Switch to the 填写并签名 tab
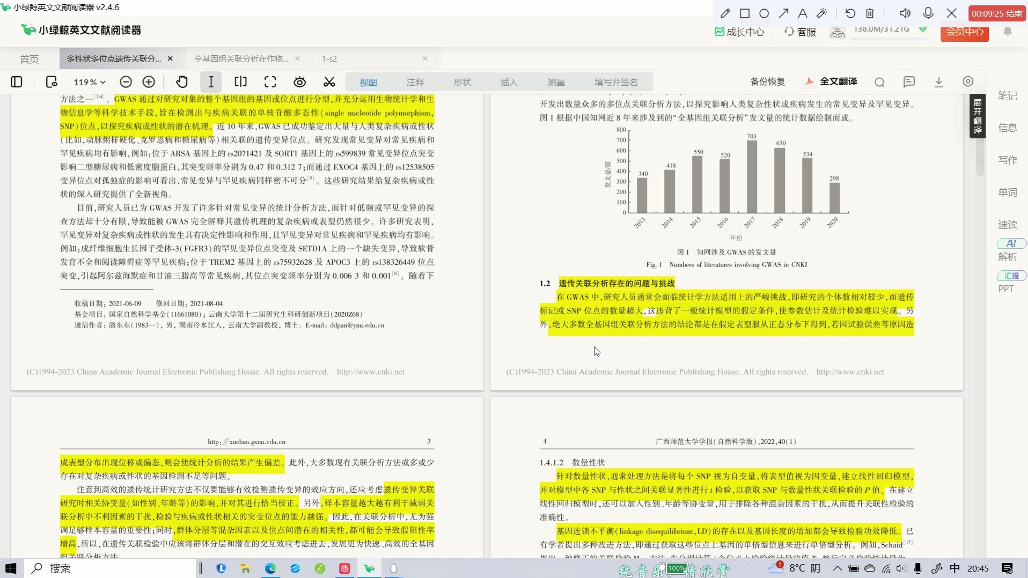Viewport: 1028px width, 578px height. (x=616, y=82)
